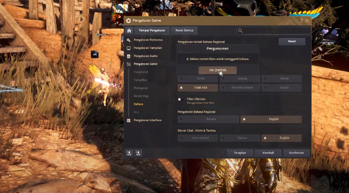Open Pengaturan Interface section

tap(147, 120)
